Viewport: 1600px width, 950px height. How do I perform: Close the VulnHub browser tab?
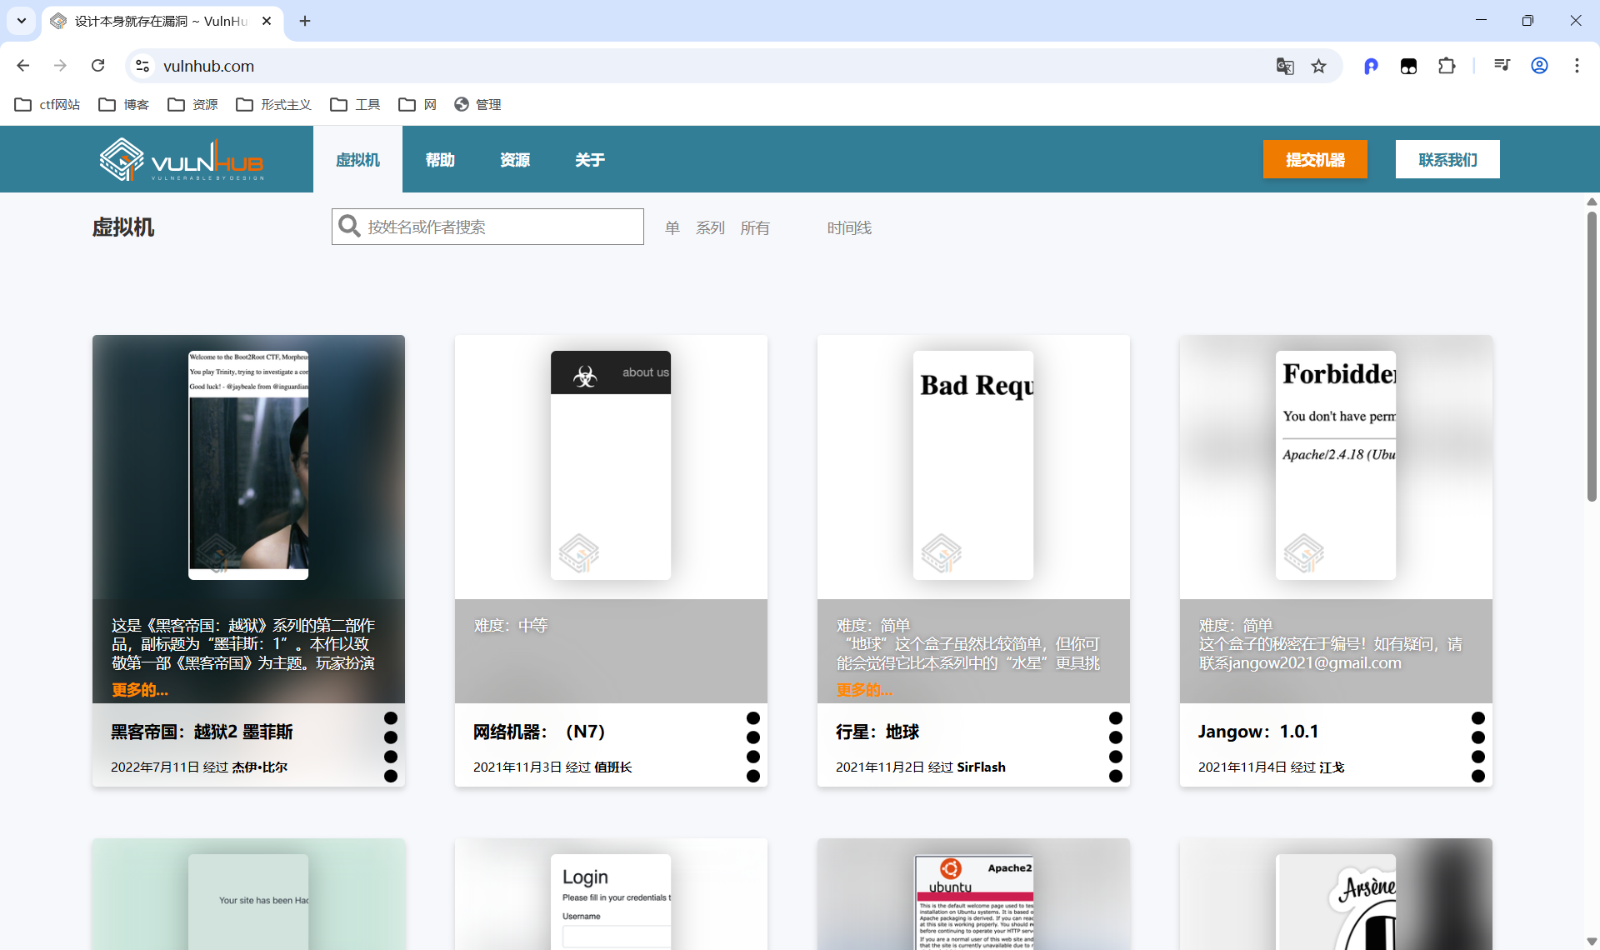tap(267, 21)
